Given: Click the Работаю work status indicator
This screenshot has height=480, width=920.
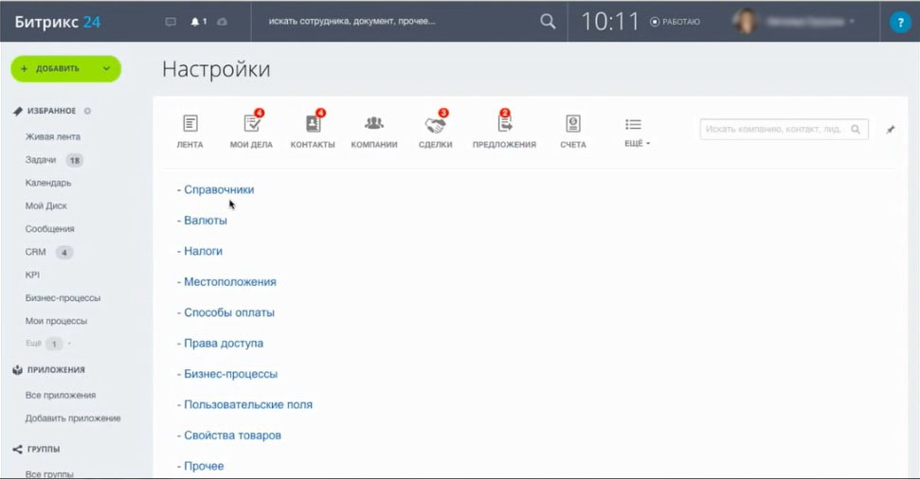Looking at the screenshot, I should tap(675, 22).
